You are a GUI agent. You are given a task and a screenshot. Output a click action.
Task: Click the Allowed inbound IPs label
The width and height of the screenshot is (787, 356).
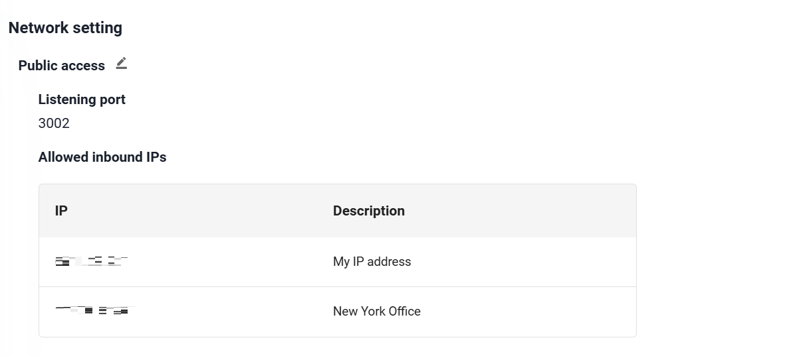pos(102,157)
